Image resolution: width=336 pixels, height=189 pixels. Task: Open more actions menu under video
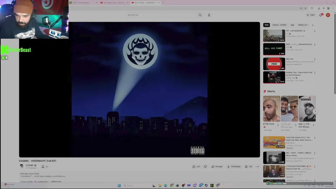point(258,166)
